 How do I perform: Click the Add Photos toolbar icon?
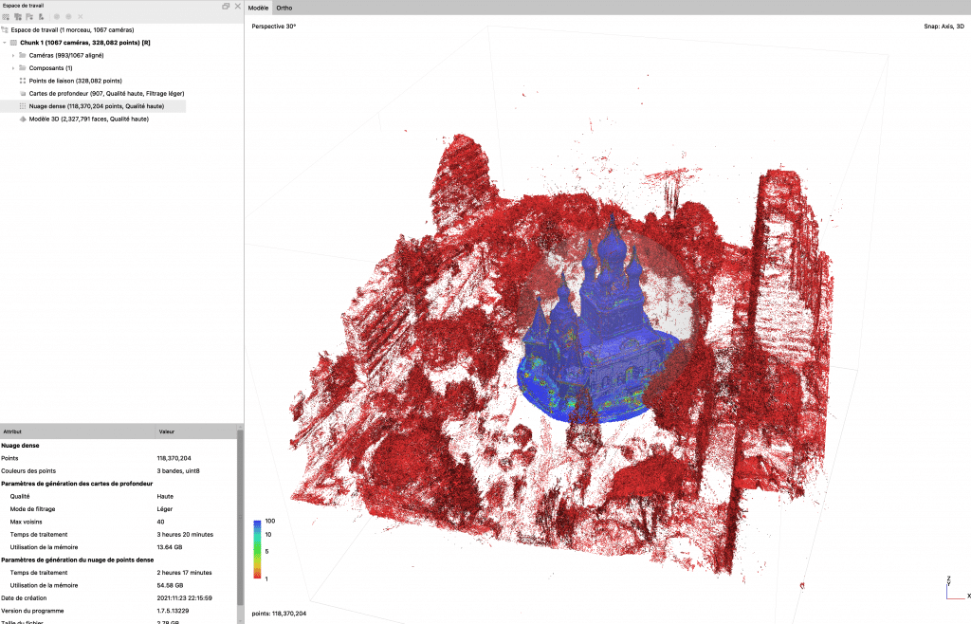tap(18, 17)
